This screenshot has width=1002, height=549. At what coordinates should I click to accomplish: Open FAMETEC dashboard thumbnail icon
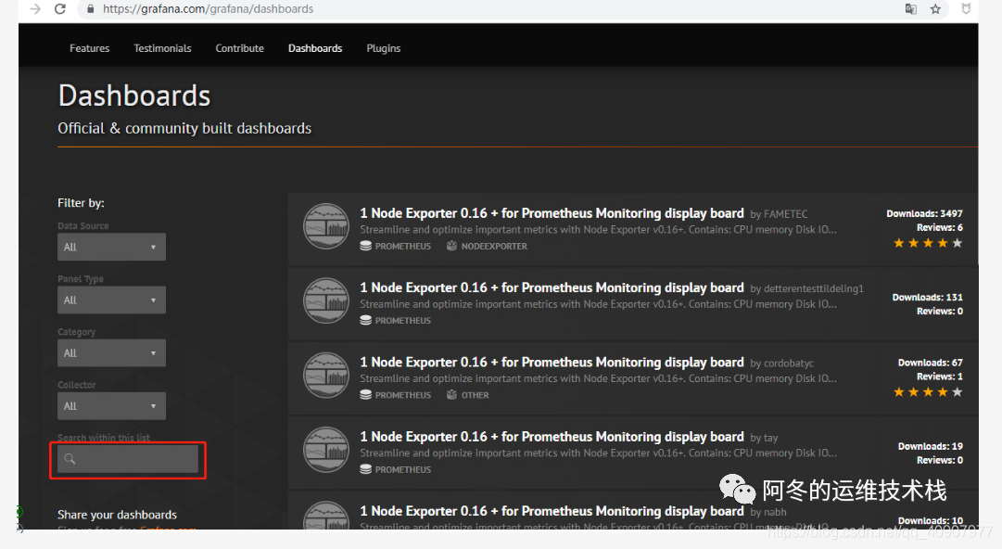pyautogui.click(x=326, y=226)
